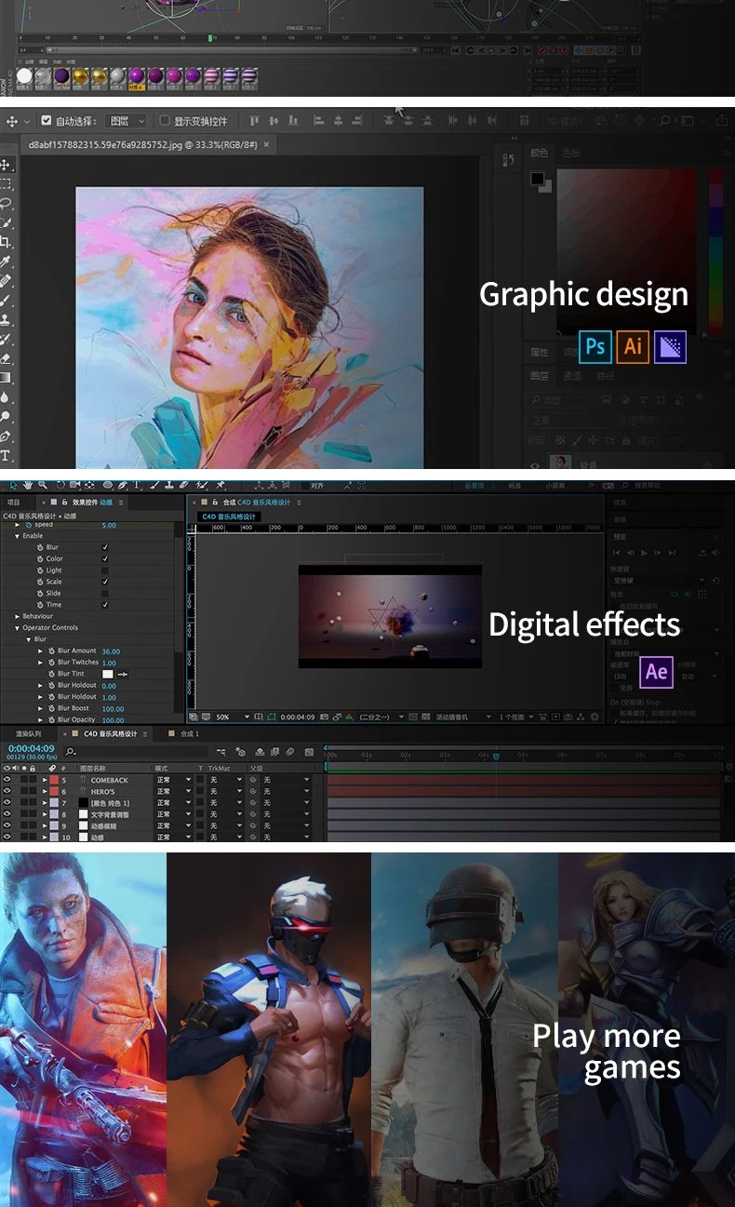The height and width of the screenshot is (1207, 735).
Task: Expand the Behaviour group
Action: tap(17, 616)
